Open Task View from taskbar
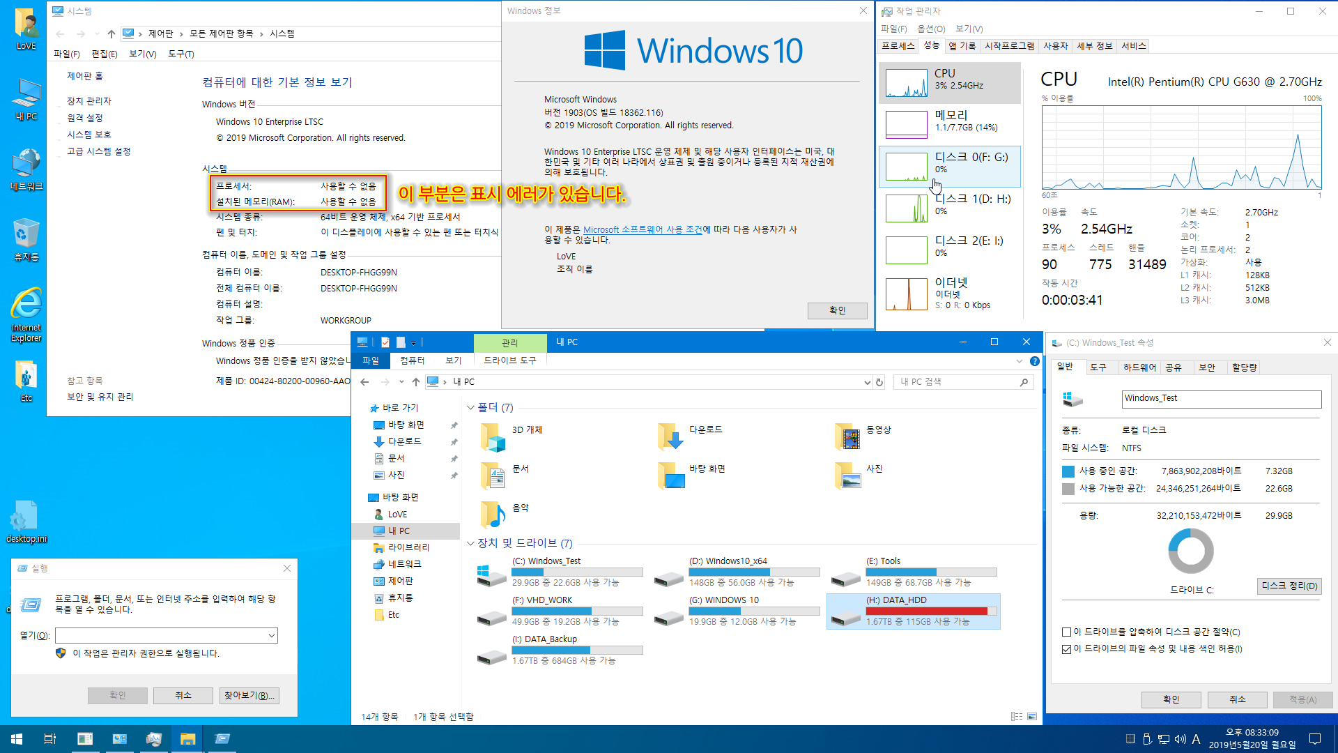This screenshot has width=1338, height=753. point(50,739)
